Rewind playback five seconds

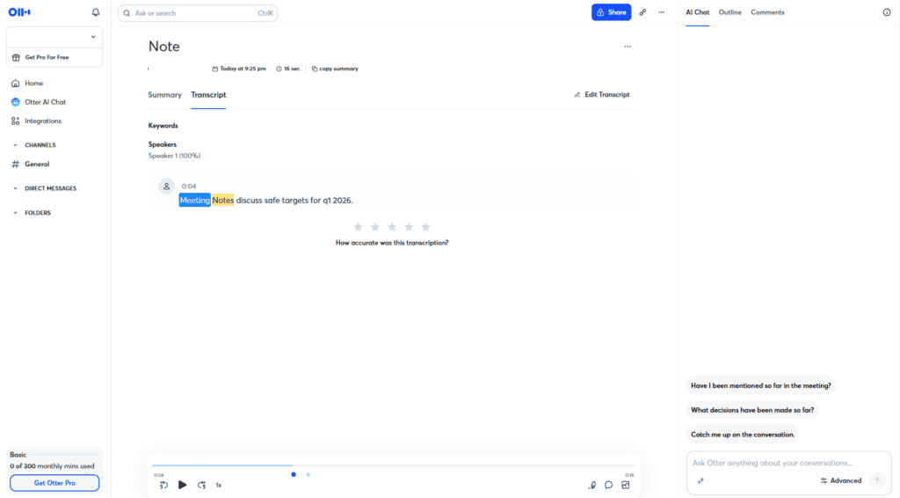pyautogui.click(x=163, y=486)
